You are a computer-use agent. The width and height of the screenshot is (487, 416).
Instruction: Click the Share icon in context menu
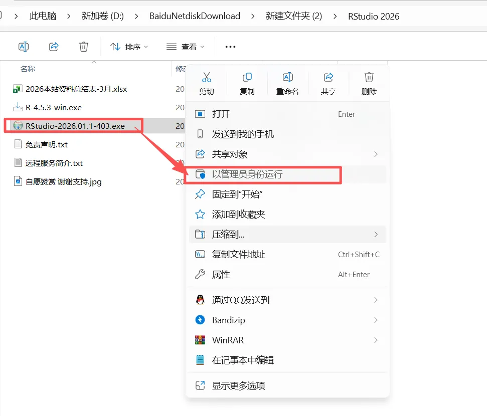[329, 77]
